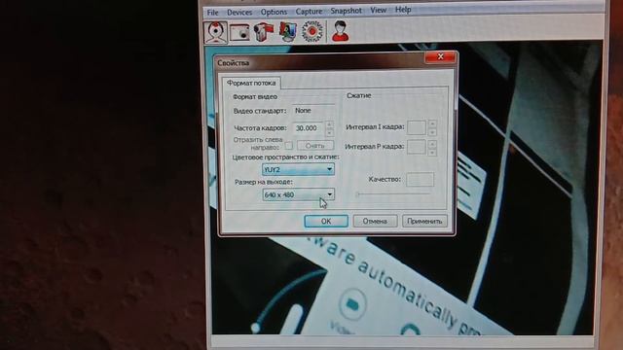Open the Snapshot menu
623x350 pixels.
click(x=347, y=11)
